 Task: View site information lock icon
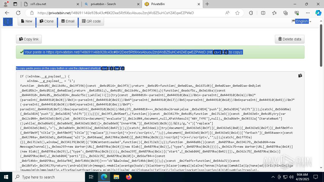point(32,13)
